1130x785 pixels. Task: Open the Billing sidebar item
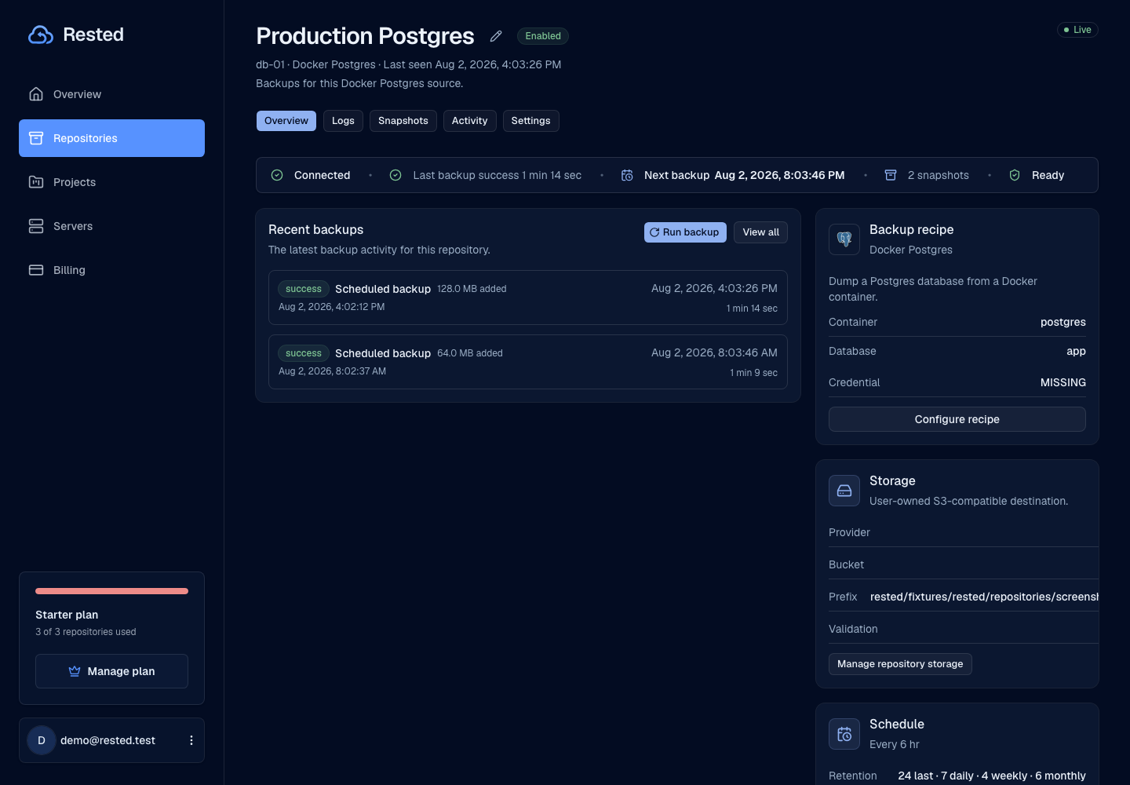click(x=111, y=270)
